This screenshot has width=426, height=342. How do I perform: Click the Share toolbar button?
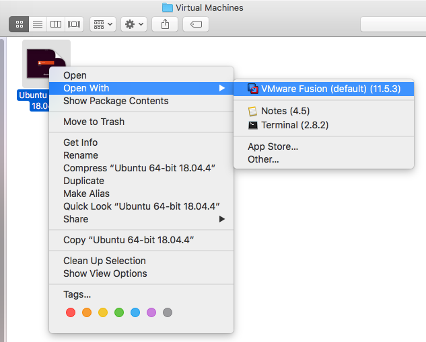[x=165, y=24]
